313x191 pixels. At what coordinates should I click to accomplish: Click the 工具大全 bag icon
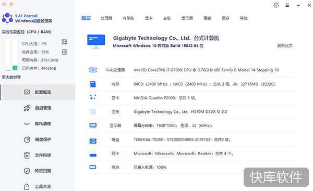[27, 187]
